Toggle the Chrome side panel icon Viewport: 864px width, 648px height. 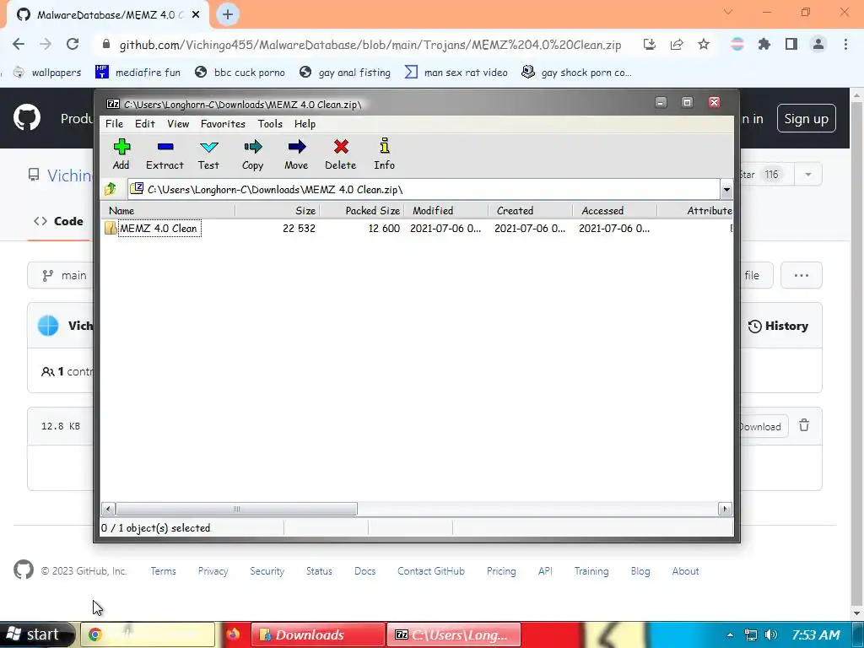click(x=791, y=44)
